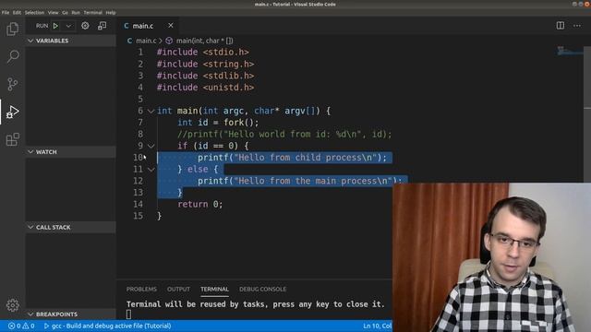The height and width of the screenshot is (332, 591).
Task: Collapse the VARIABLES section
Action: point(71,41)
